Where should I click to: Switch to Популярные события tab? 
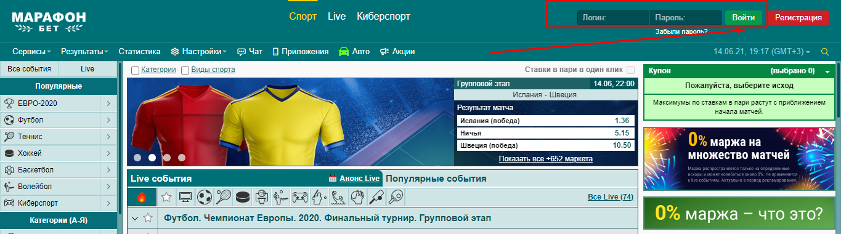[436, 179]
